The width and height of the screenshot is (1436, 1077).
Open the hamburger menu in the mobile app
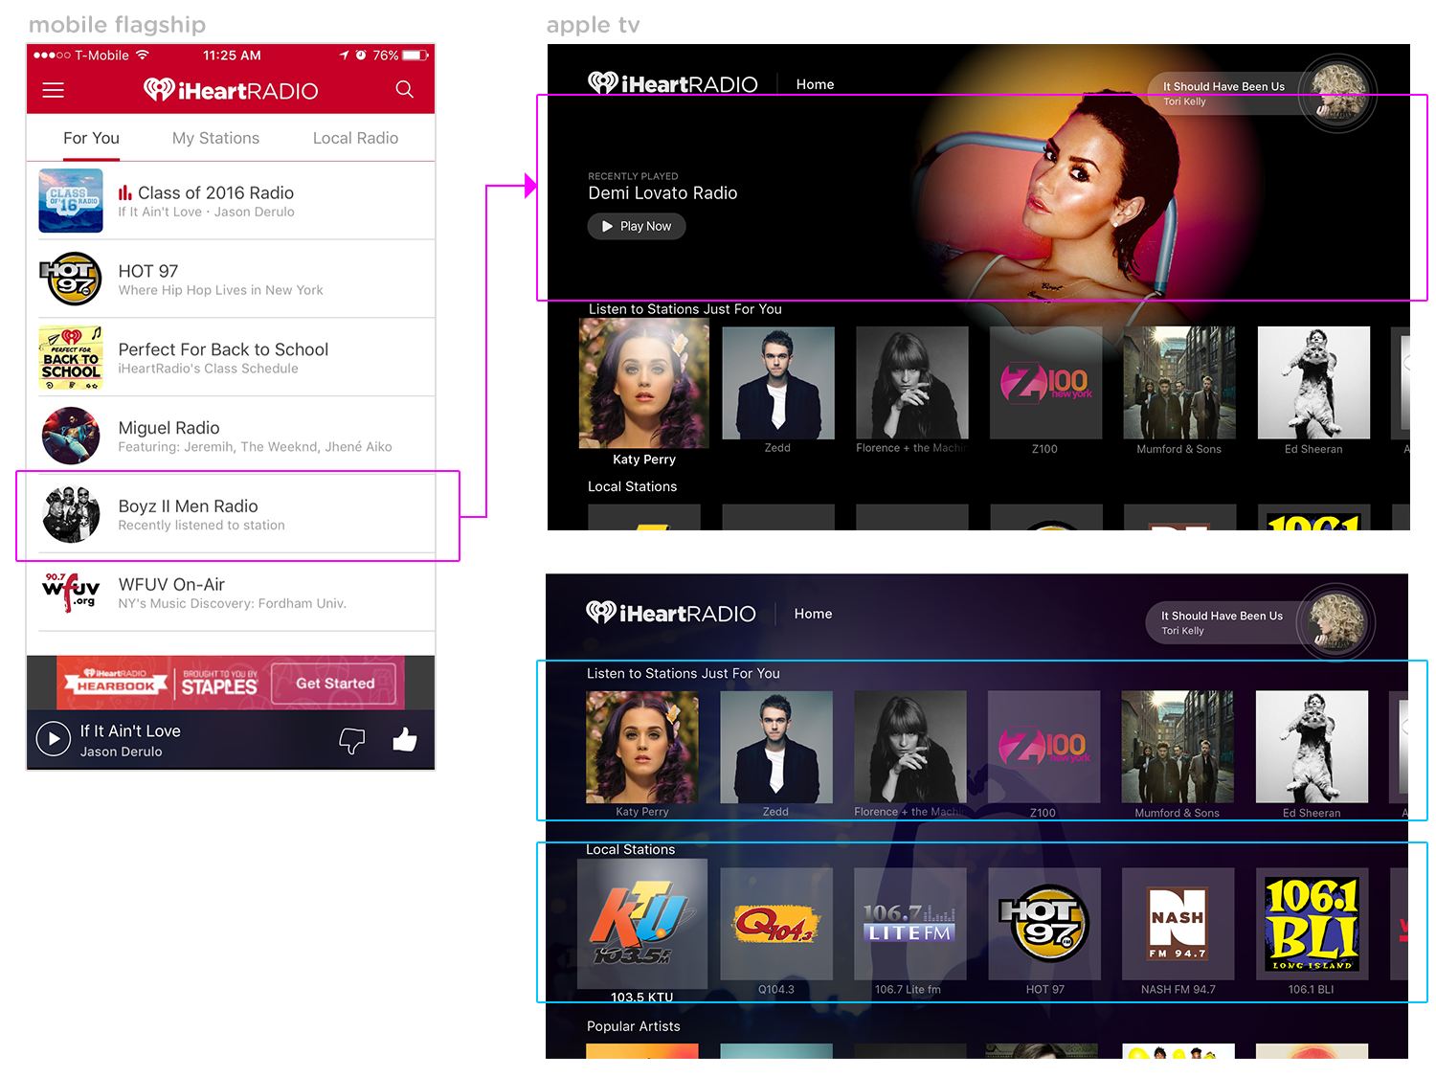(54, 90)
